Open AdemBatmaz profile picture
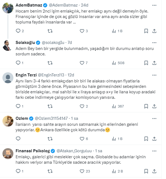 [8, 8]
